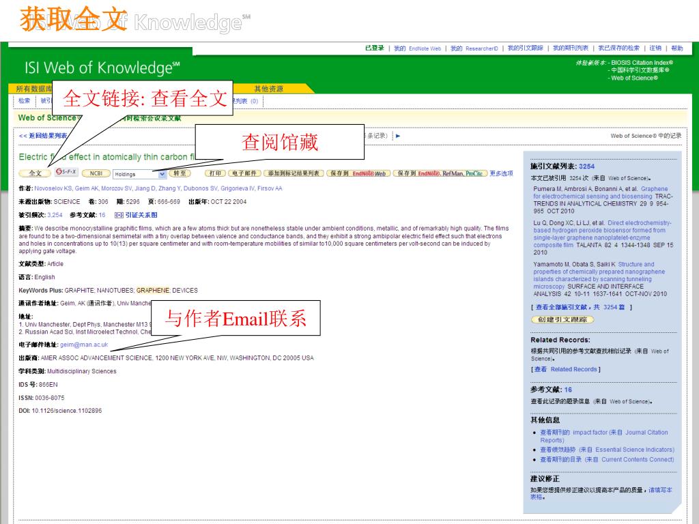Open 我的期刊列表 link
Screen dimensions: 699x524
[570, 48]
